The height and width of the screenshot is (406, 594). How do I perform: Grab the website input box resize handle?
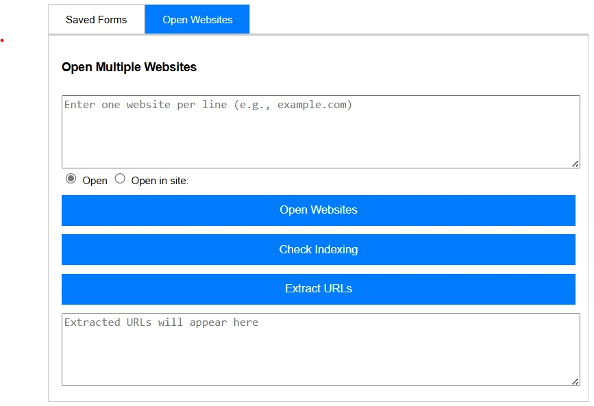click(x=576, y=164)
